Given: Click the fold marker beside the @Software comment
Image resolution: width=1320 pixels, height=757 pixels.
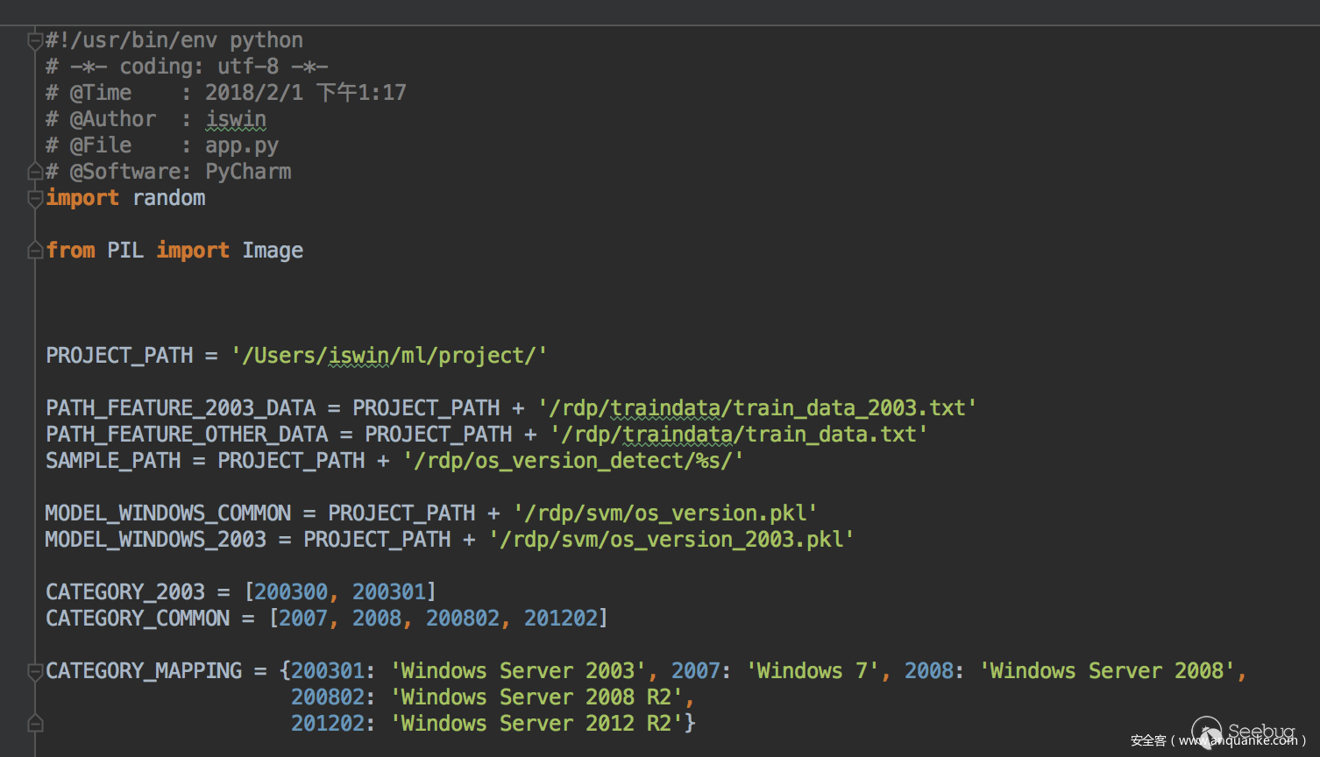Looking at the screenshot, I should [x=35, y=172].
